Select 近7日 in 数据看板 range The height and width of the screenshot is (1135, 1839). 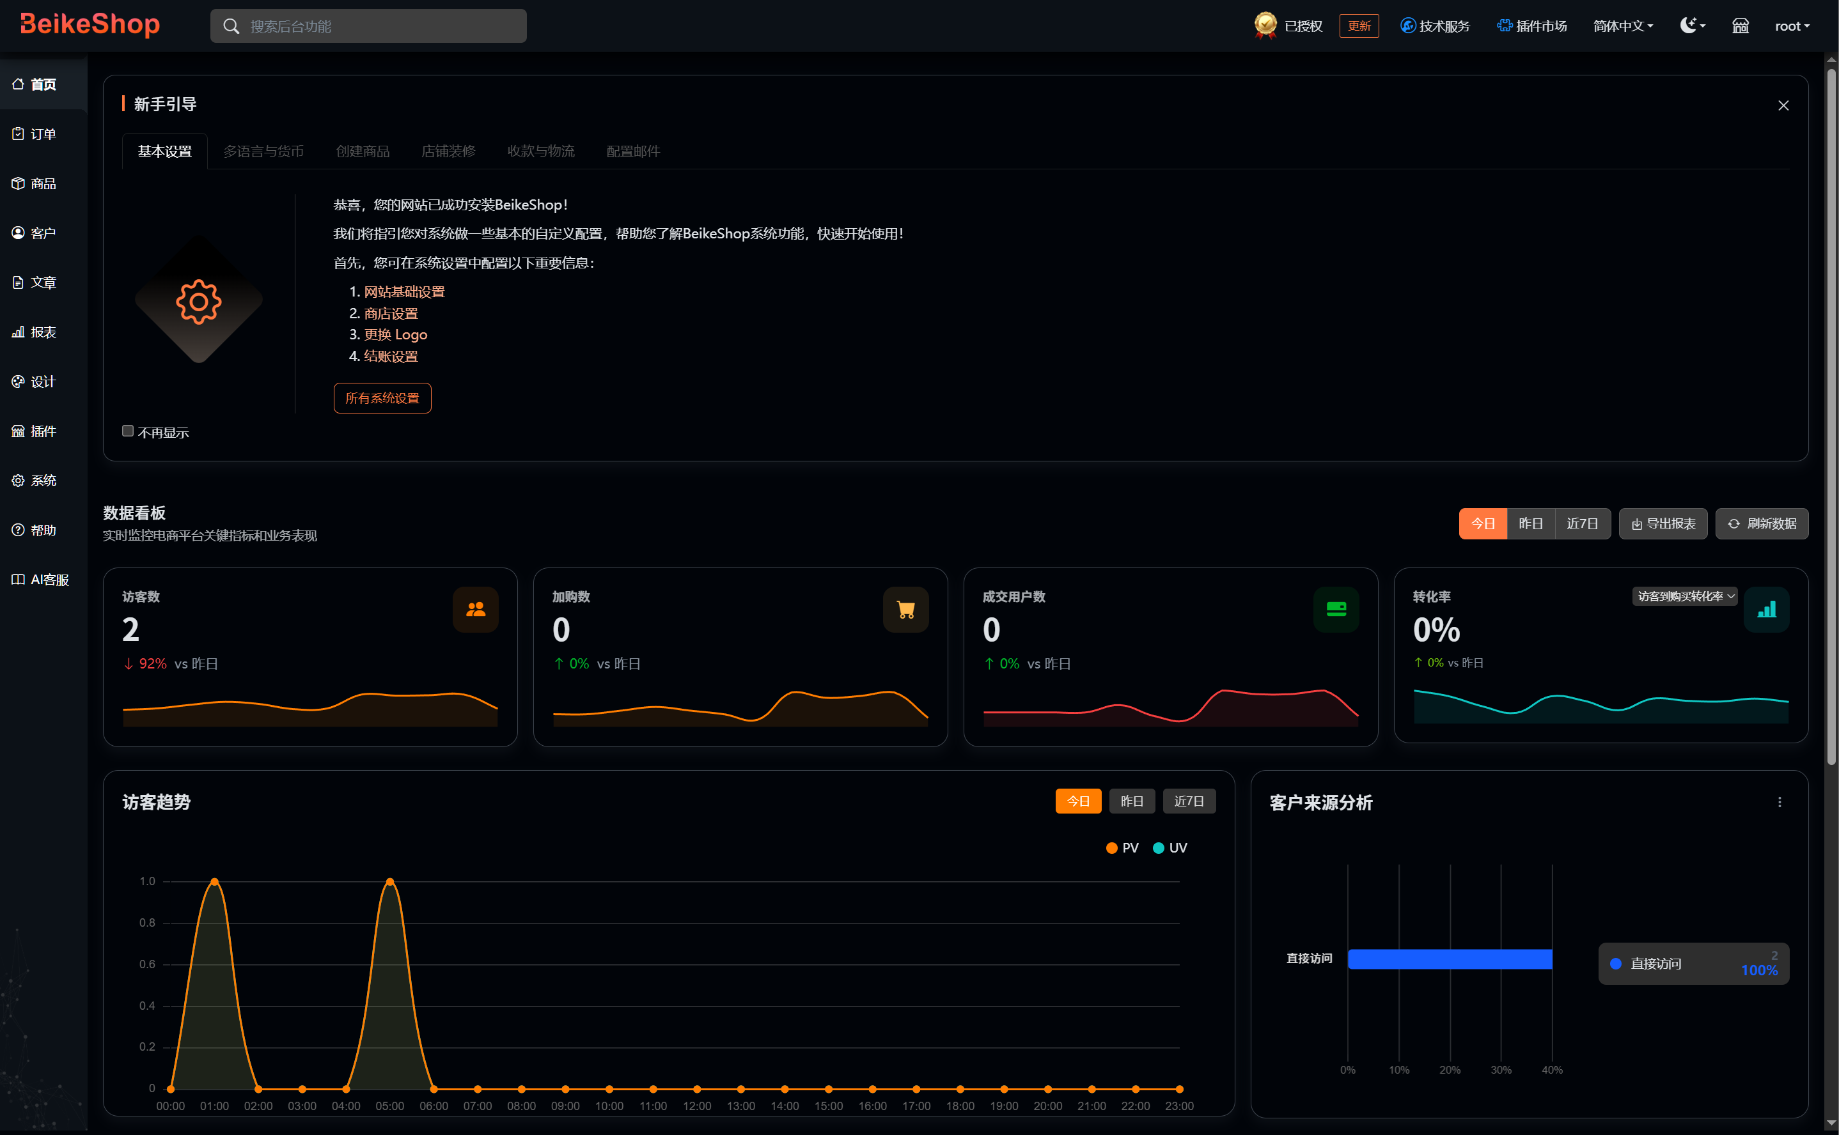[x=1583, y=524]
